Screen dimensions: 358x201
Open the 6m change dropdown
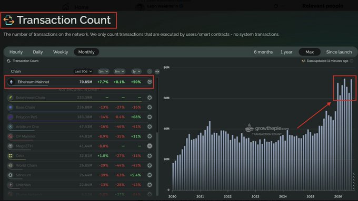pos(120,71)
